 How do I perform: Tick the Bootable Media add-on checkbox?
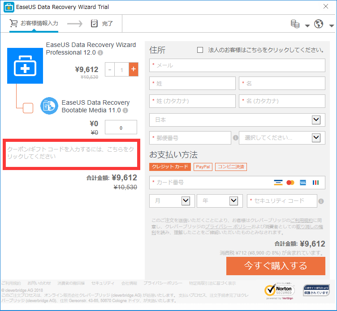click(28, 108)
